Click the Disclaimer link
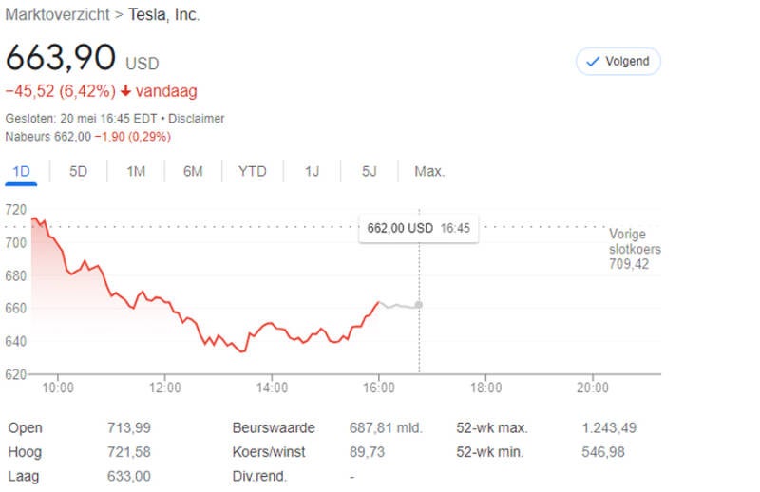The image size is (760, 492). click(197, 119)
